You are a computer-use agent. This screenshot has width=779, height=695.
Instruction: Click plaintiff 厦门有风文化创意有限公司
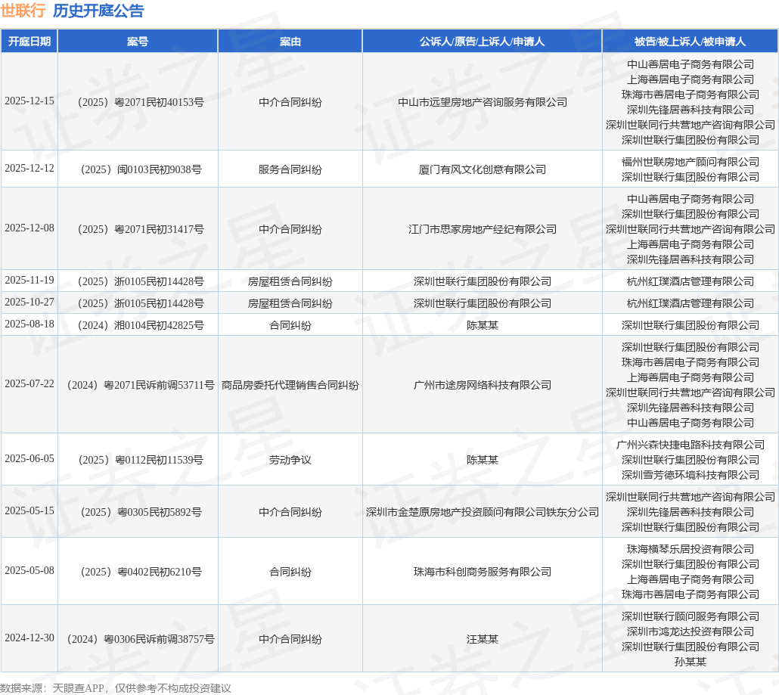tap(483, 170)
